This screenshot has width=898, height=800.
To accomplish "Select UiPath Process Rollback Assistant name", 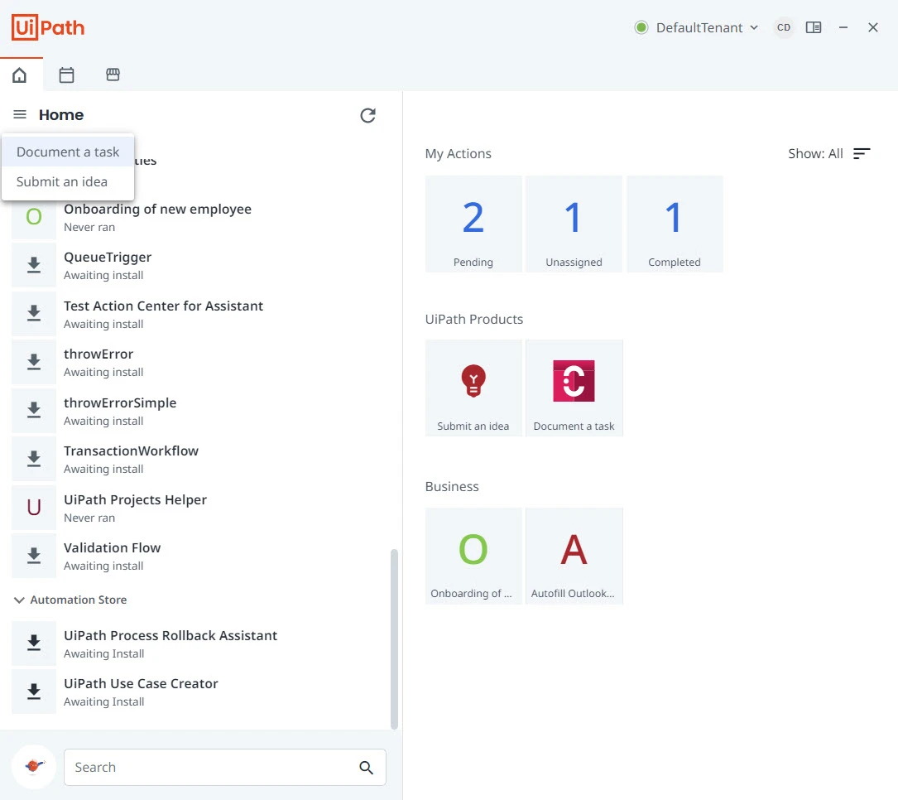I will 170,635.
